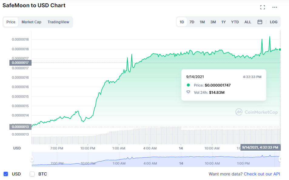Click the 10:00 PM x-axis label on main chart
The height and width of the screenshot is (180, 289).
[x=88, y=148]
